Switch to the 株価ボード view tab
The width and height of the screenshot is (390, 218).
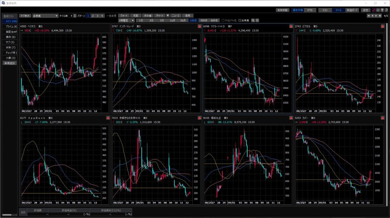[352, 10]
